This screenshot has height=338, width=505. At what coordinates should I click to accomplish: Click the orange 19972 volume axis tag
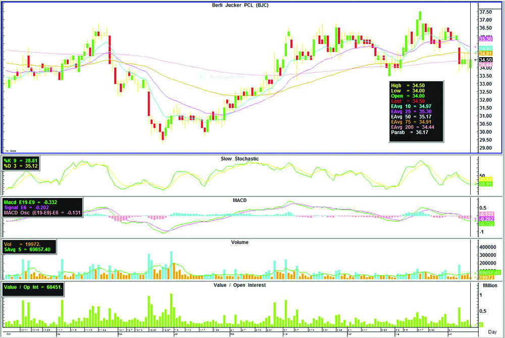487,277
